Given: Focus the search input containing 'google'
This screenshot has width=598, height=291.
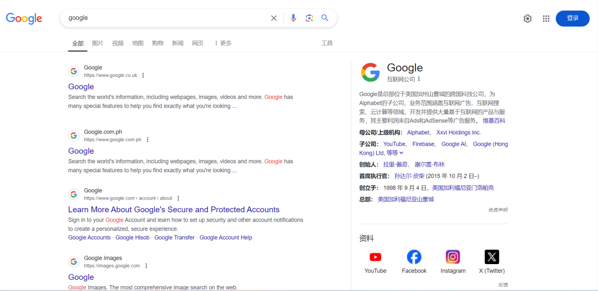Looking at the screenshot, I should [165, 18].
